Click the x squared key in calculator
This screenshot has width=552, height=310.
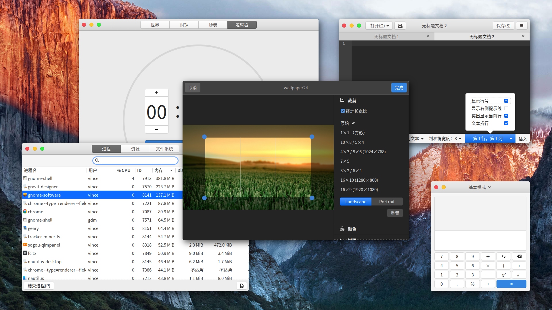click(x=503, y=275)
